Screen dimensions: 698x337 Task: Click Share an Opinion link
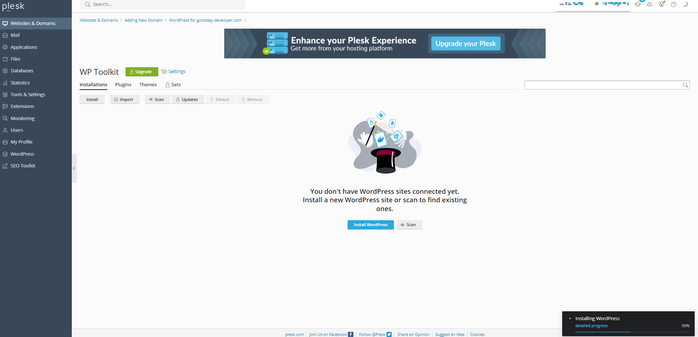point(413,334)
